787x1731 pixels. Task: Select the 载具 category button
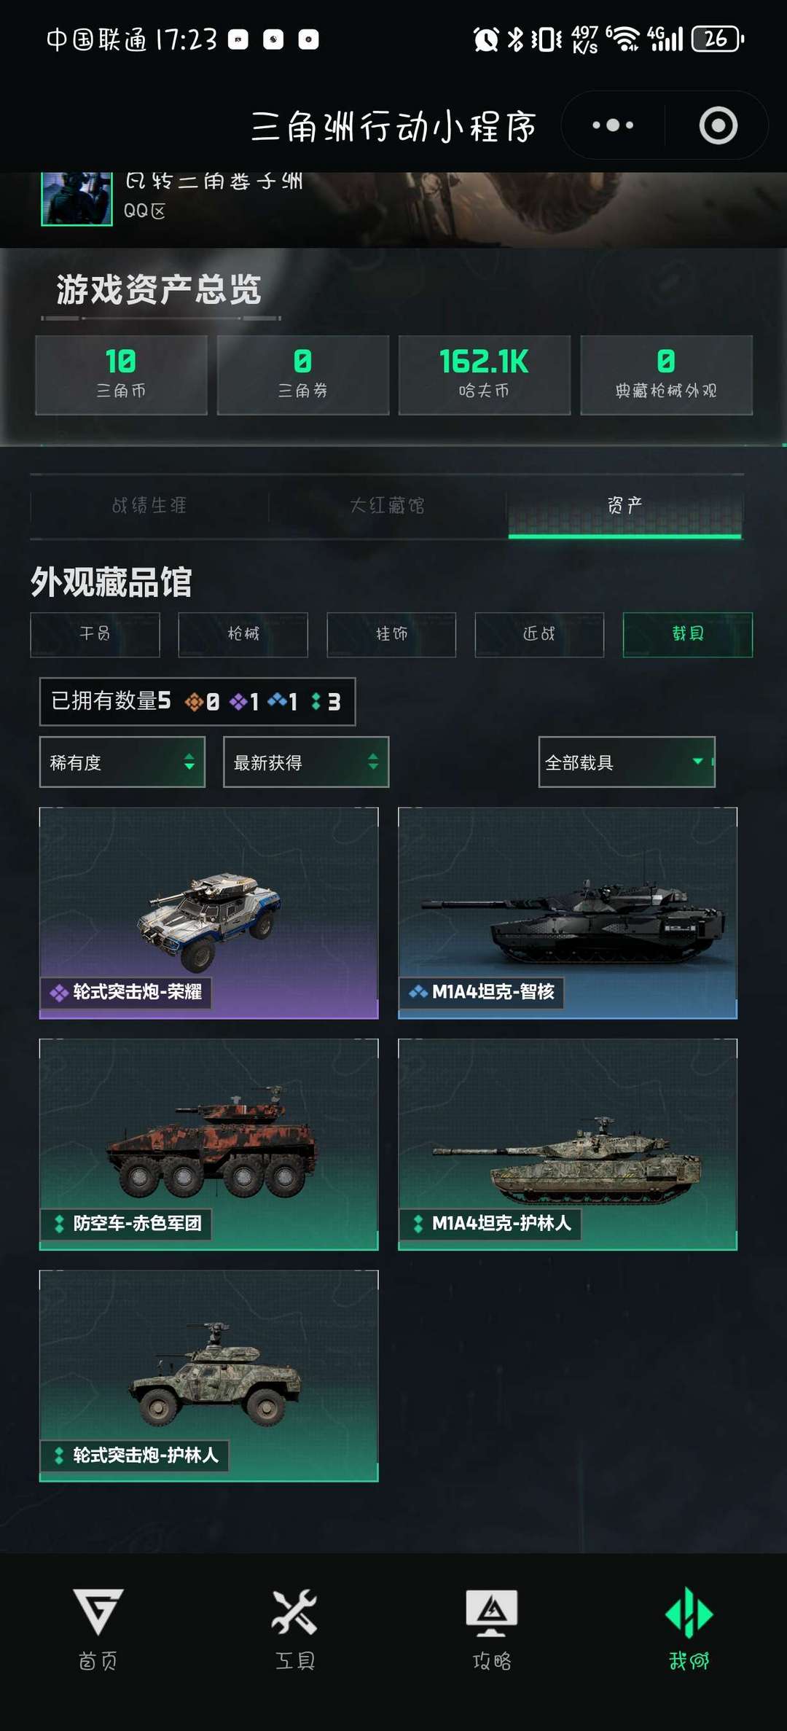tap(688, 635)
